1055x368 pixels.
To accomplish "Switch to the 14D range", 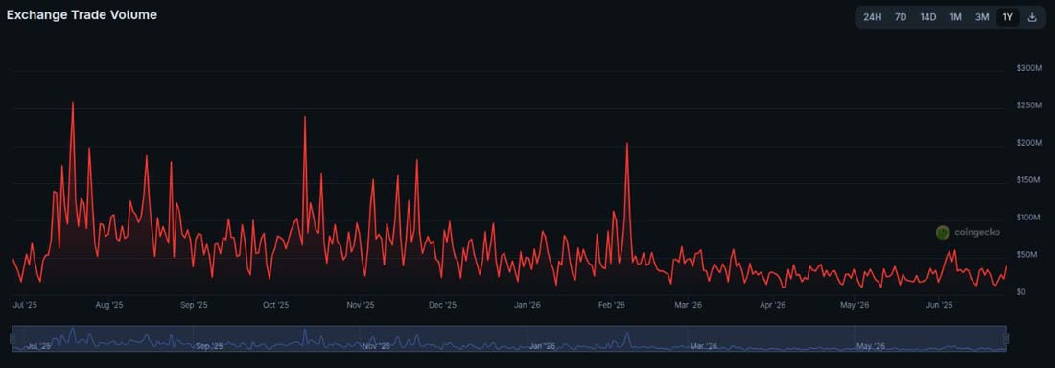I will tap(927, 17).
